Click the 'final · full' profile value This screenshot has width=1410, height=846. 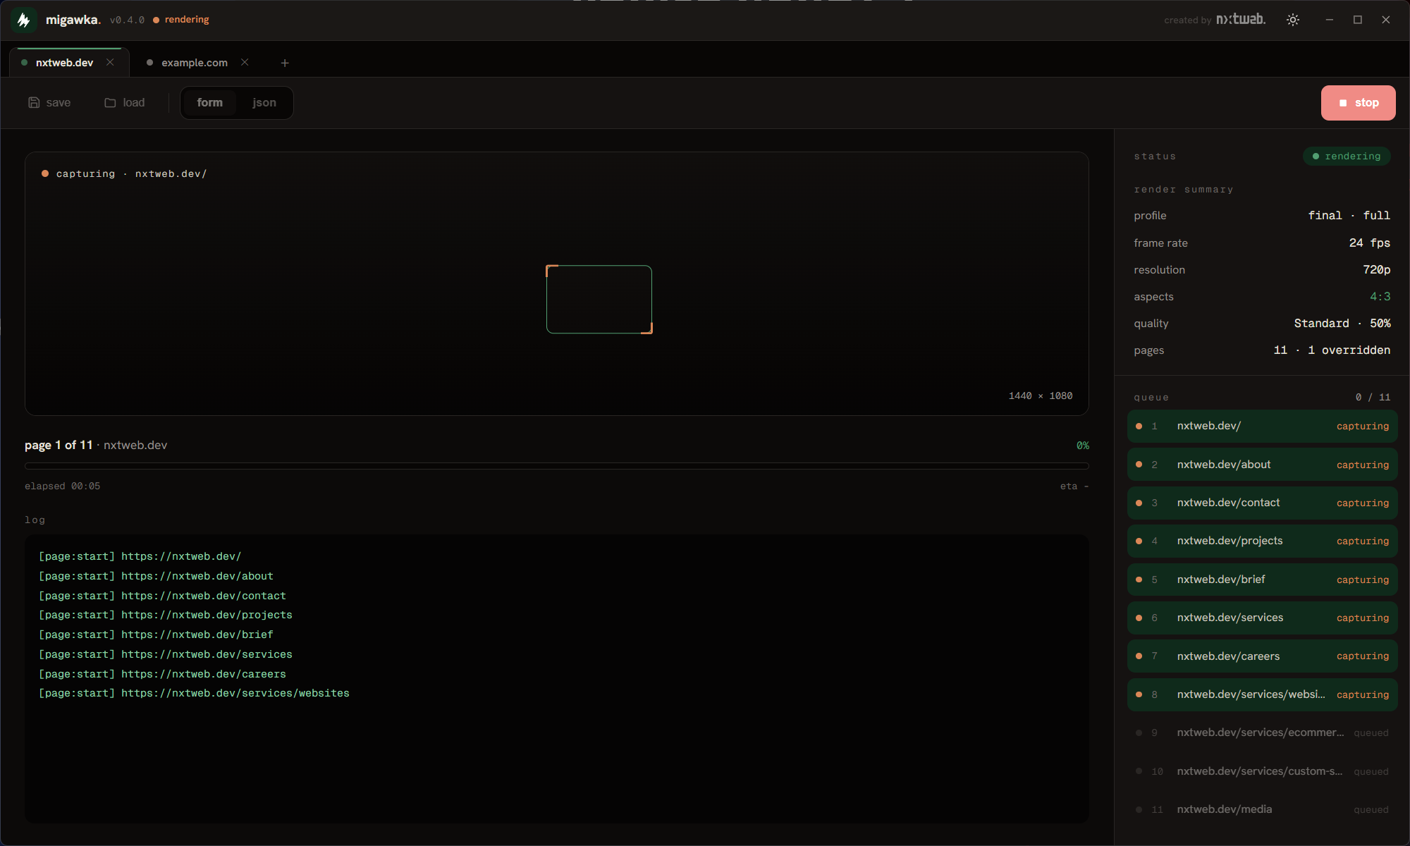(1349, 216)
